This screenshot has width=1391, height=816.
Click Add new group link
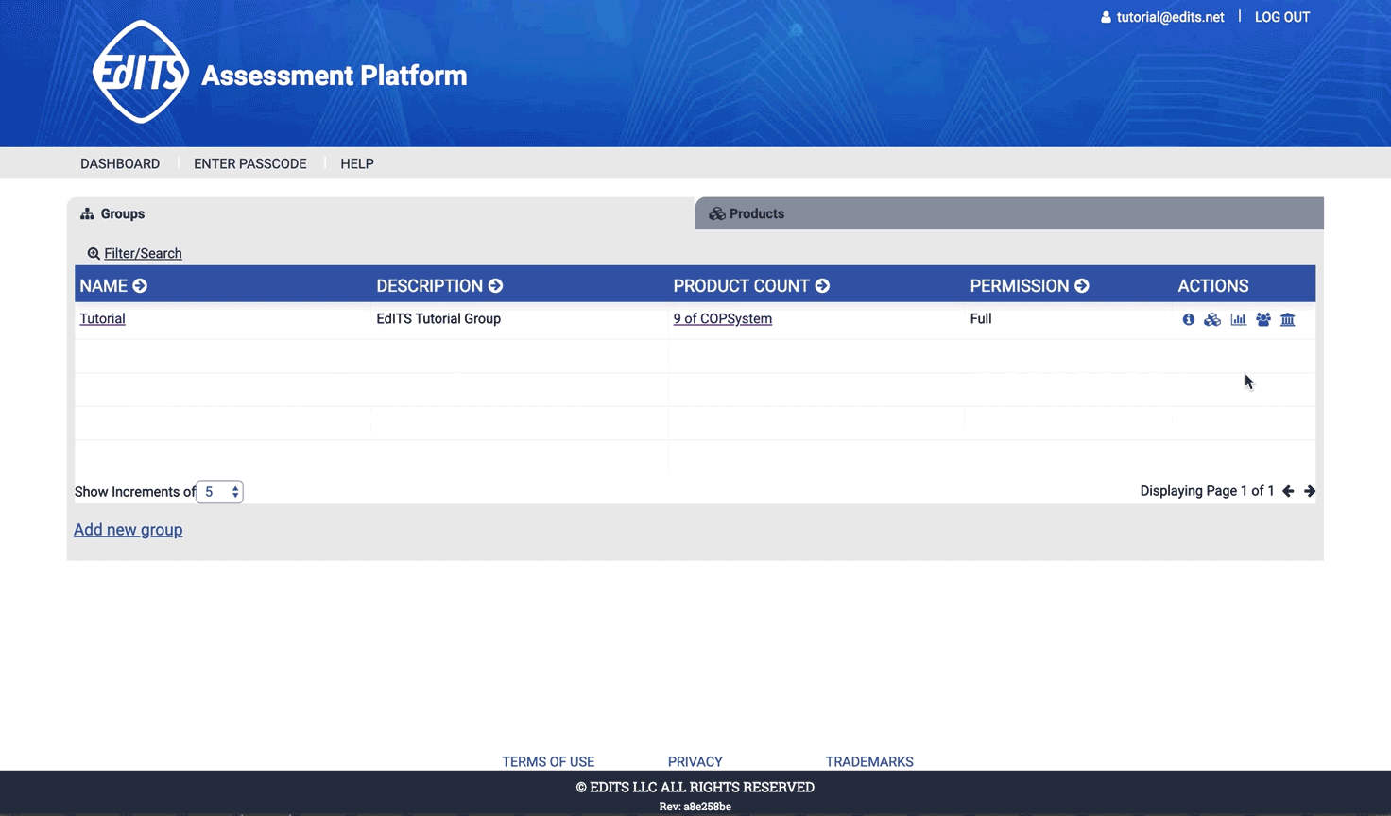tap(129, 530)
